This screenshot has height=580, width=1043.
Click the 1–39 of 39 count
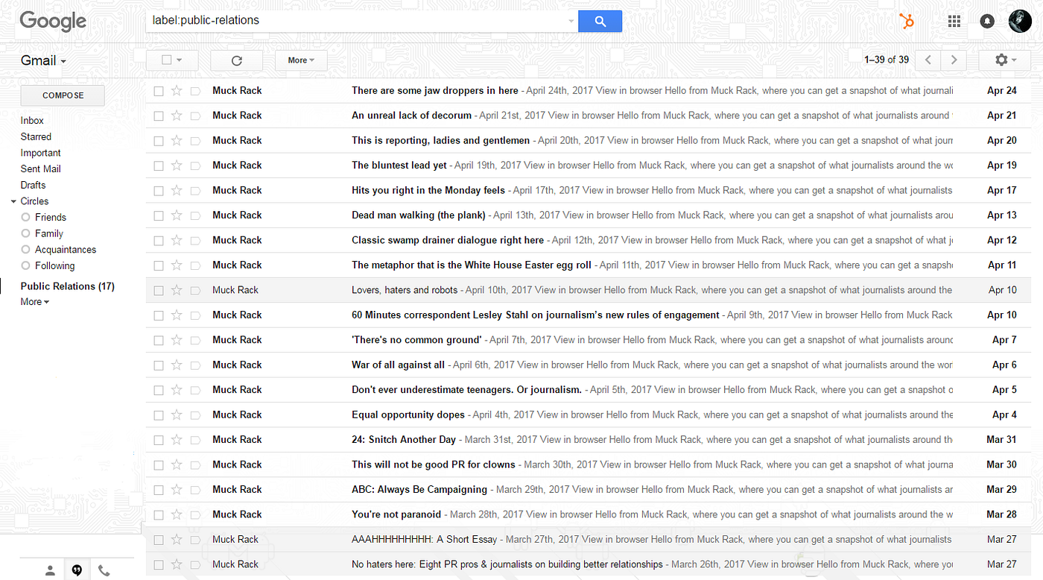pos(887,60)
